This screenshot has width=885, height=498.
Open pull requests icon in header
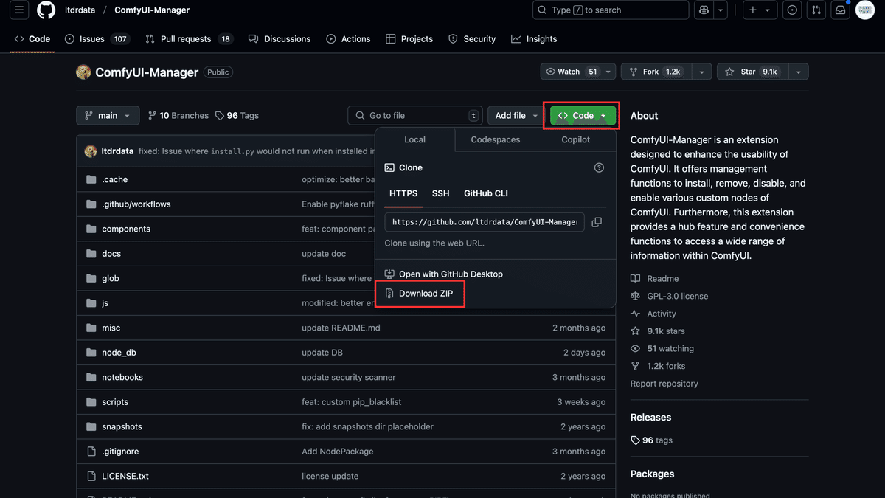[816, 10]
